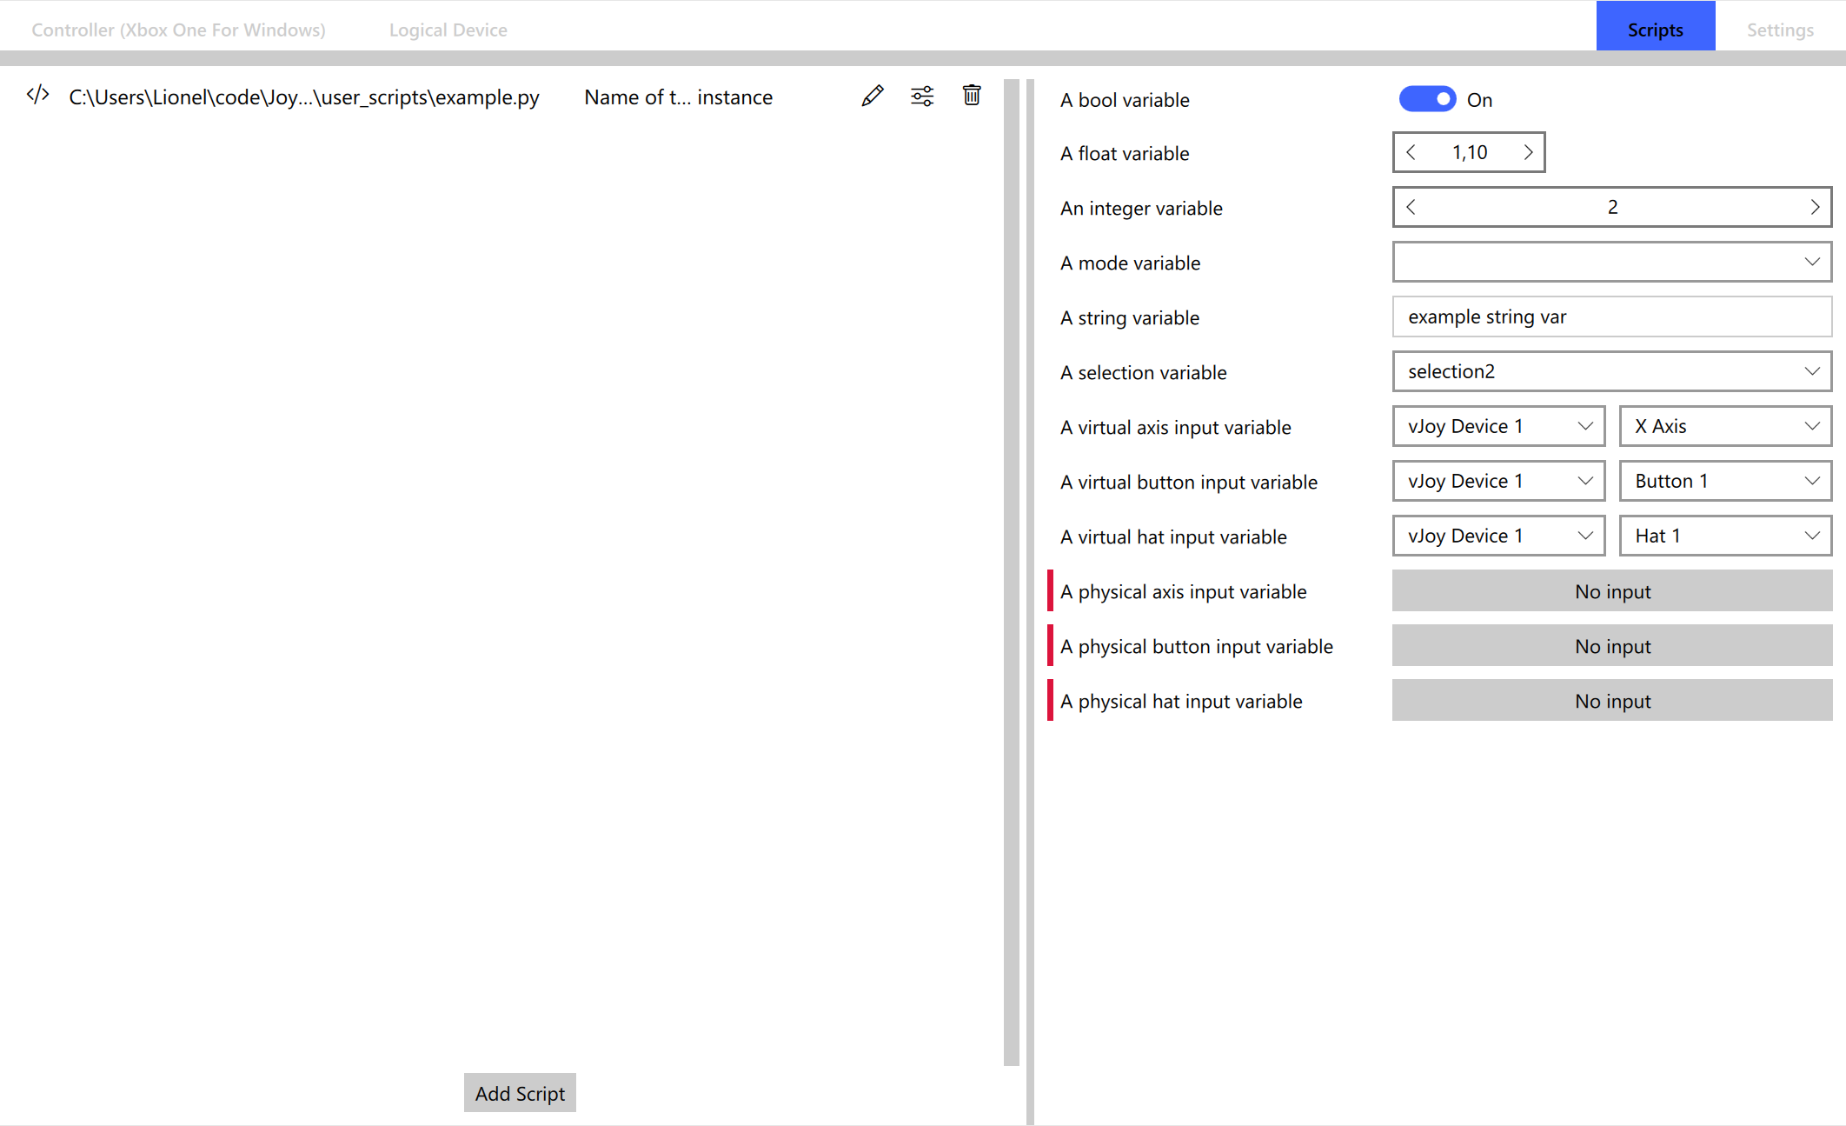This screenshot has width=1846, height=1126.
Task: Edit the example string var text field
Action: [1611, 316]
